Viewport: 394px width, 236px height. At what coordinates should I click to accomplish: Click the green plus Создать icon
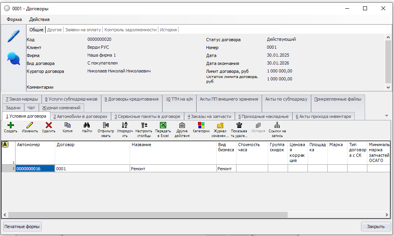(x=11, y=126)
